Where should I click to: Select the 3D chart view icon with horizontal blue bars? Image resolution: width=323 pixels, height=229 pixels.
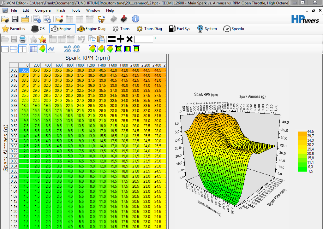click(110, 49)
